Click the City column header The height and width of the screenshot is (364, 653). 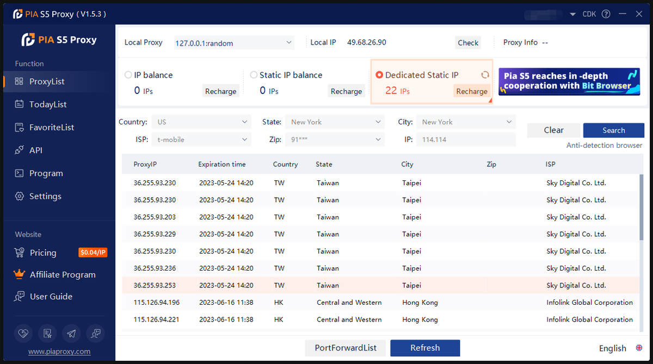[407, 164]
